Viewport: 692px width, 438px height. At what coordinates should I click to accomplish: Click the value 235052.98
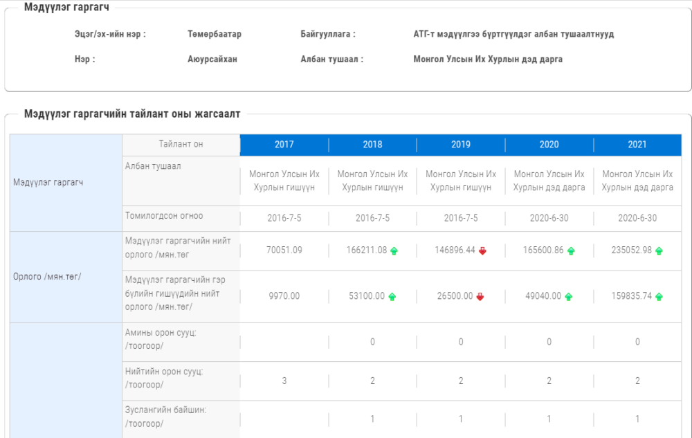click(x=632, y=250)
